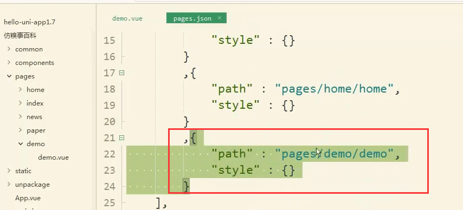Select the paper folder label
This screenshot has width=463, height=210.
coord(36,130)
